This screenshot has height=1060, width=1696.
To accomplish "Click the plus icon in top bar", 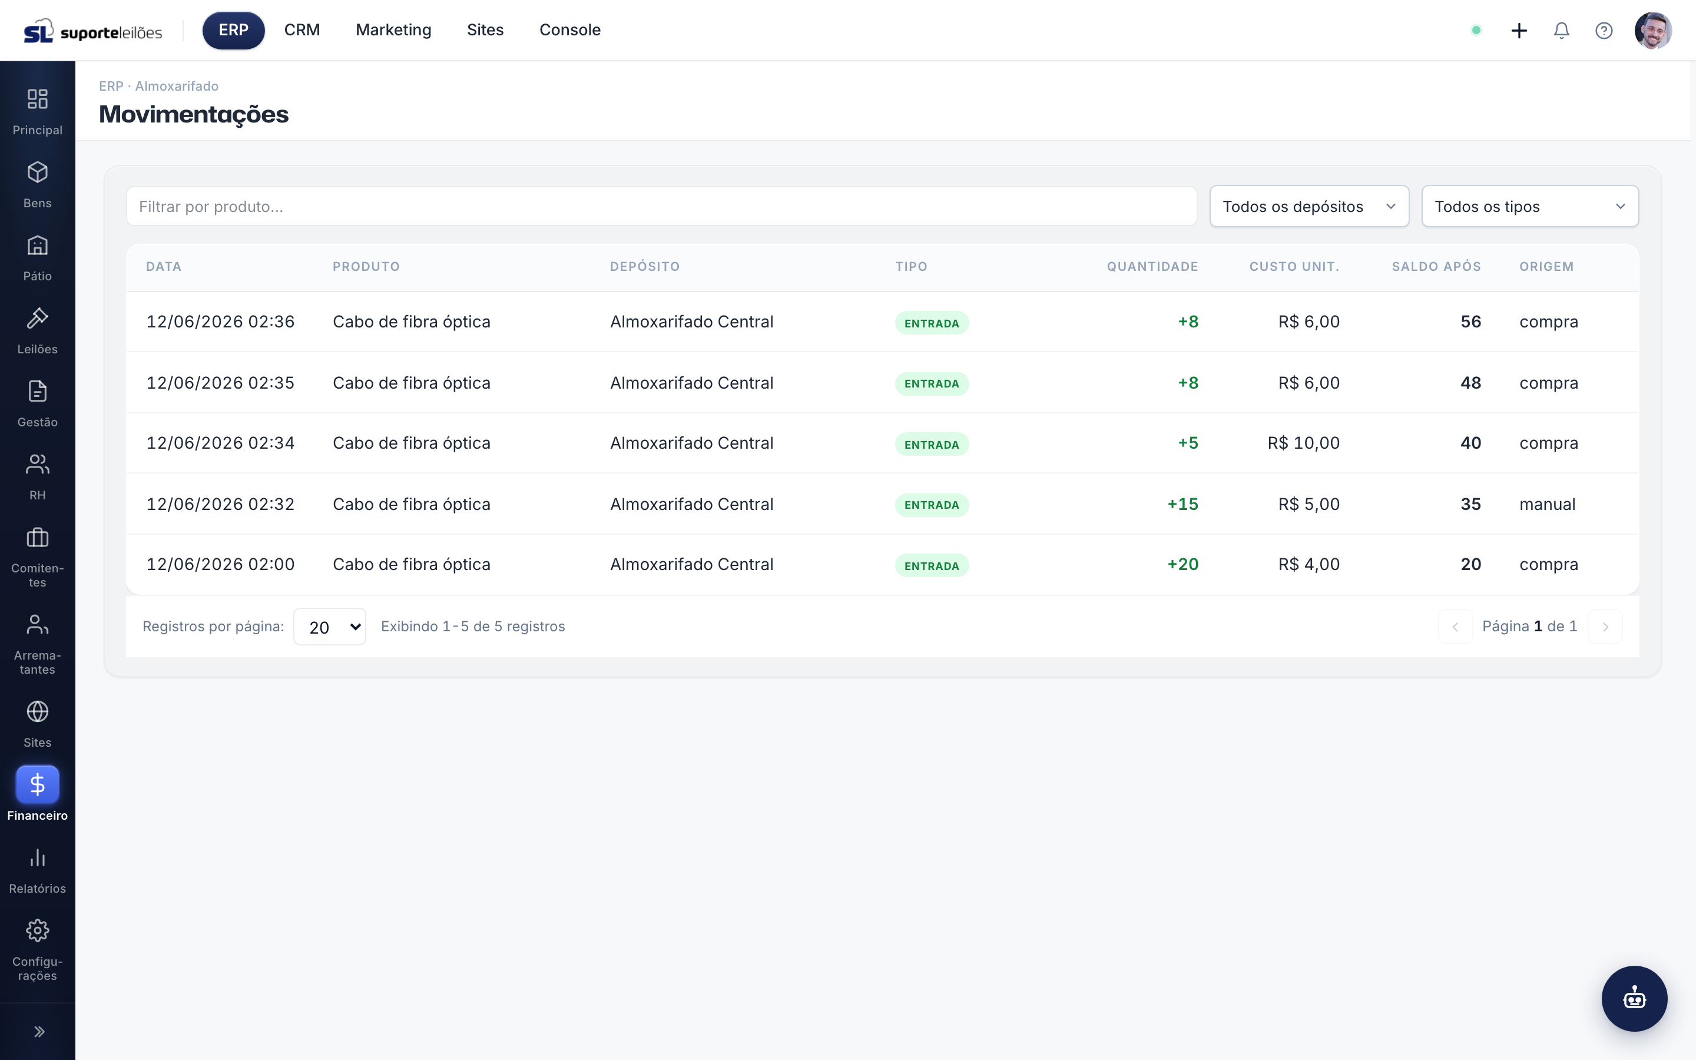I will [1519, 30].
